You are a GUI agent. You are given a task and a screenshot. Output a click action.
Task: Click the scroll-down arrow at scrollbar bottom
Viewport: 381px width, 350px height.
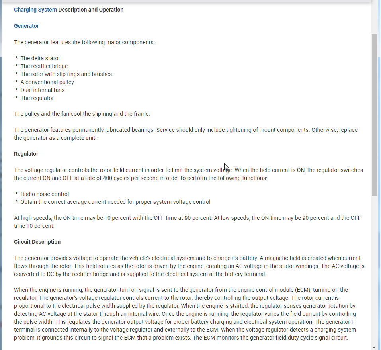click(x=374, y=347)
